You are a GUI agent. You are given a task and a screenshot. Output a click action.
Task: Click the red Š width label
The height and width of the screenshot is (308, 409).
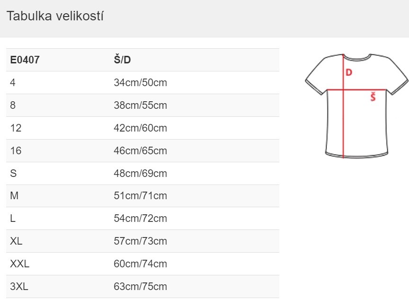[x=373, y=97]
